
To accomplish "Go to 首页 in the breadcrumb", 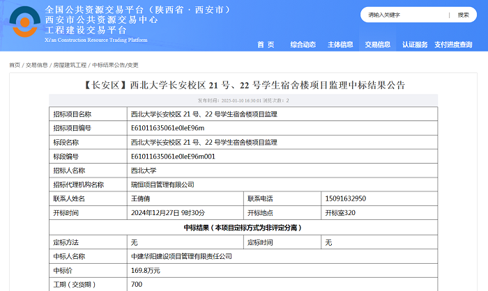I will 15,65.
